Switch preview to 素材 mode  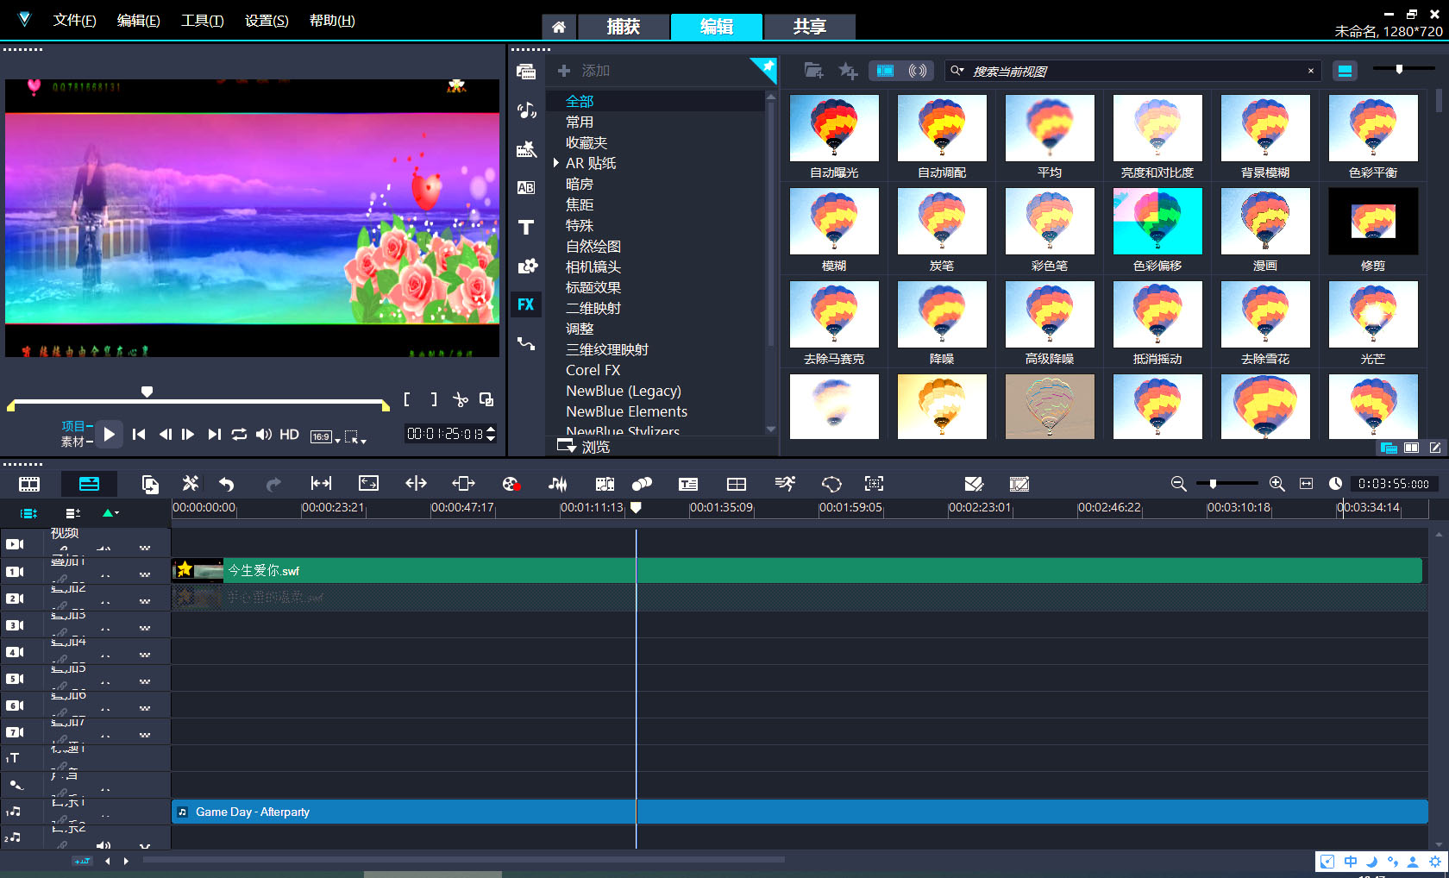[75, 442]
